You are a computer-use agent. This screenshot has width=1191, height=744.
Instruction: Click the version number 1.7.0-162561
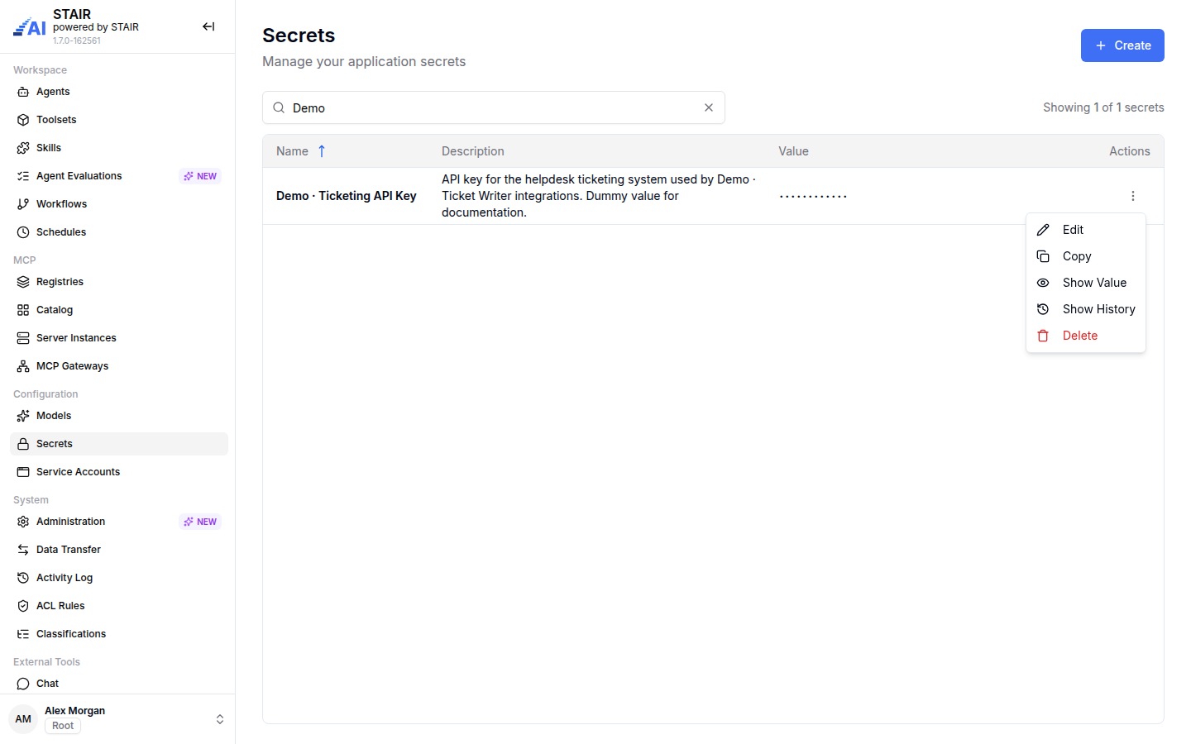[x=77, y=41]
